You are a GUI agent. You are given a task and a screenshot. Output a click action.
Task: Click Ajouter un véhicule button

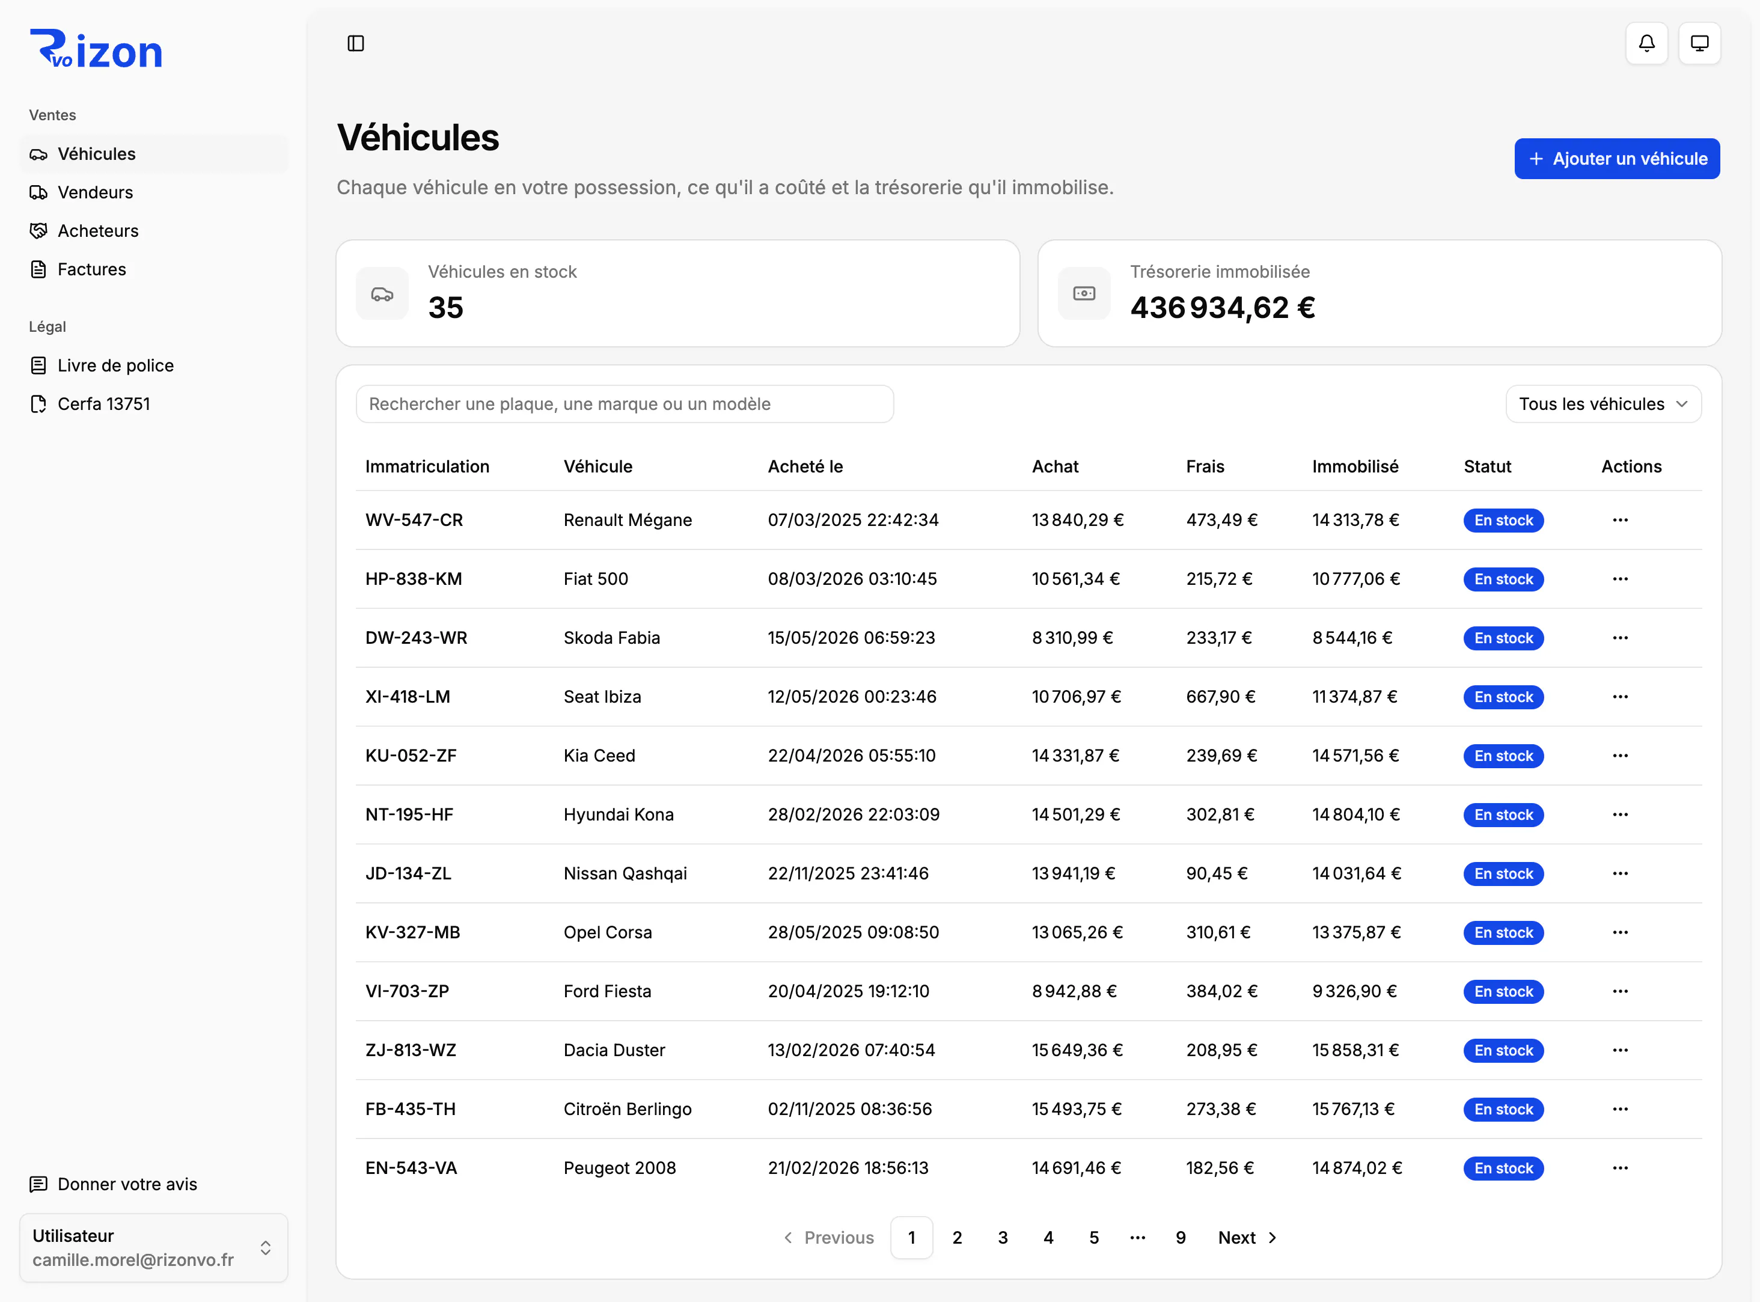(1616, 159)
